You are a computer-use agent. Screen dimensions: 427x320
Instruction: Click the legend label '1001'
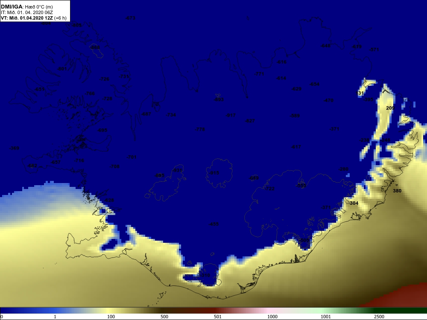[x=326, y=317]
